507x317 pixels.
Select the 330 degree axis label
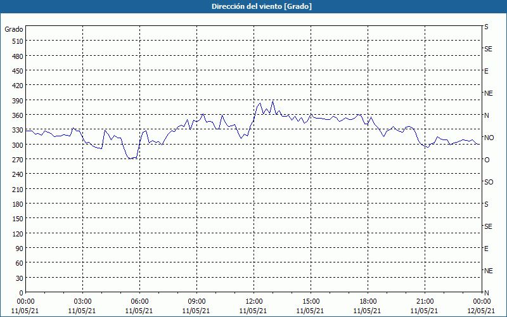pos(18,130)
